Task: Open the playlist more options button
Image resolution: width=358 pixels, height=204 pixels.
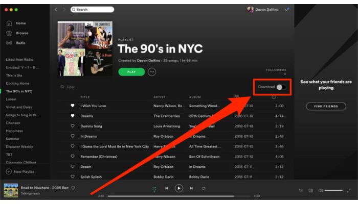Action: (x=152, y=72)
